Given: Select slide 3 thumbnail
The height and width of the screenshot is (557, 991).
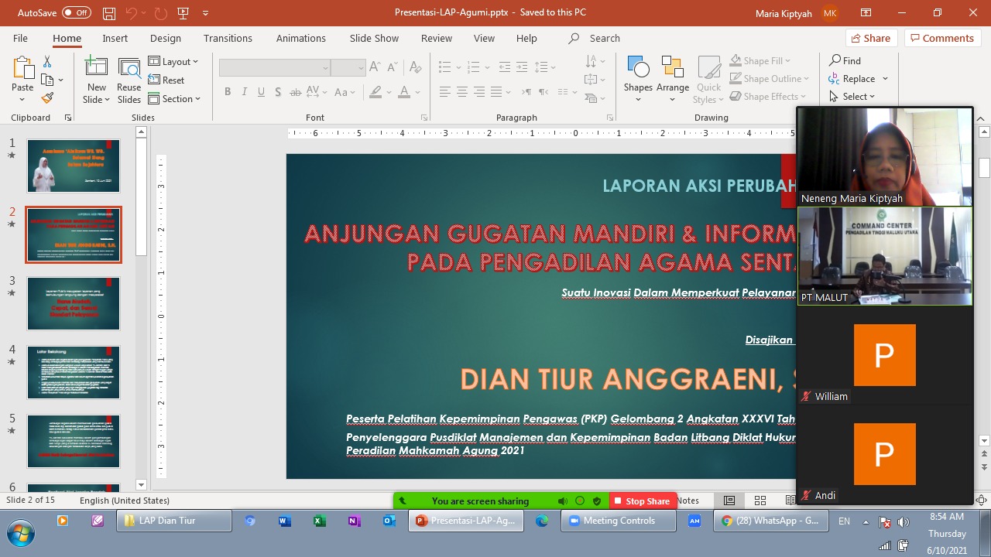Looking at the screenshot, I should 73,303.
